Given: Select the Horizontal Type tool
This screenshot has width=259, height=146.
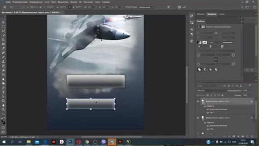Looking at the screenshot, I should [3, 92].
